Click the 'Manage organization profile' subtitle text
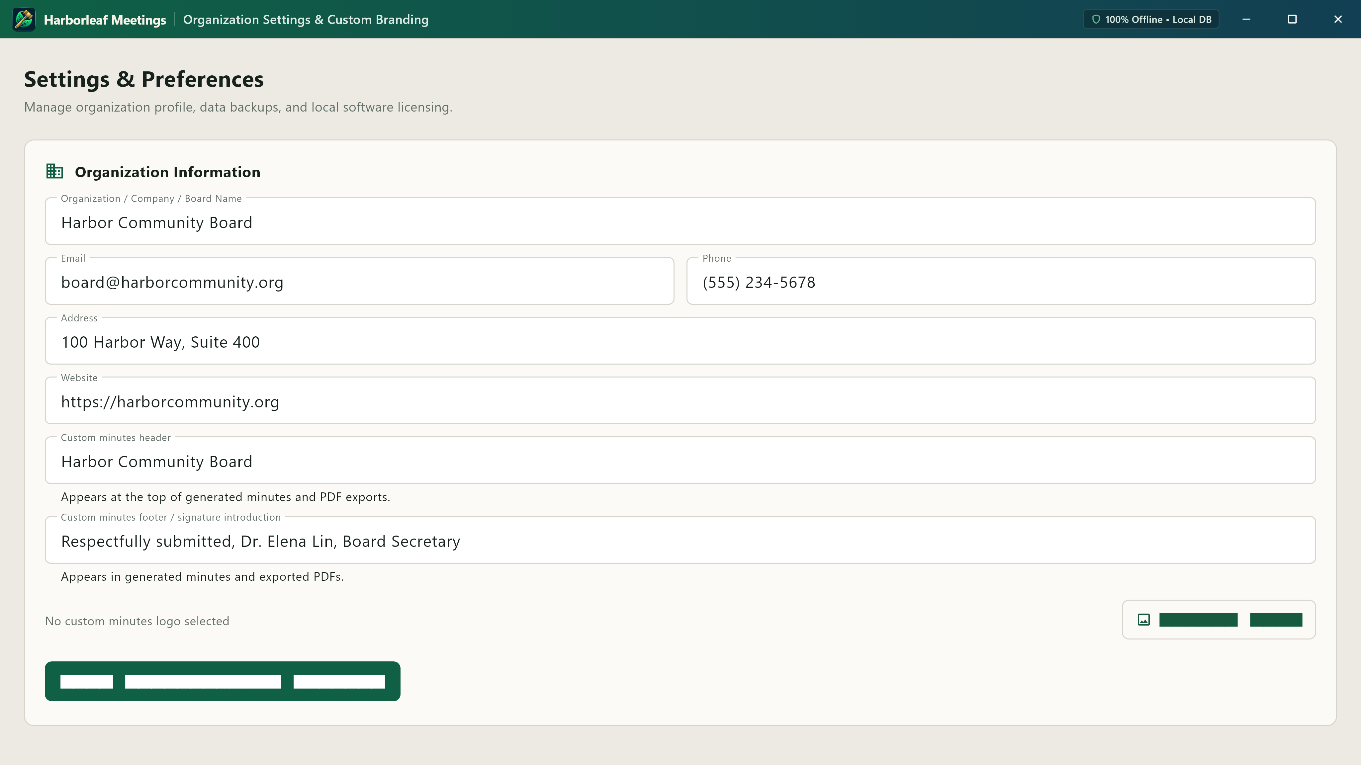Viewport: 1361px width, 765px height. point(238,107)
